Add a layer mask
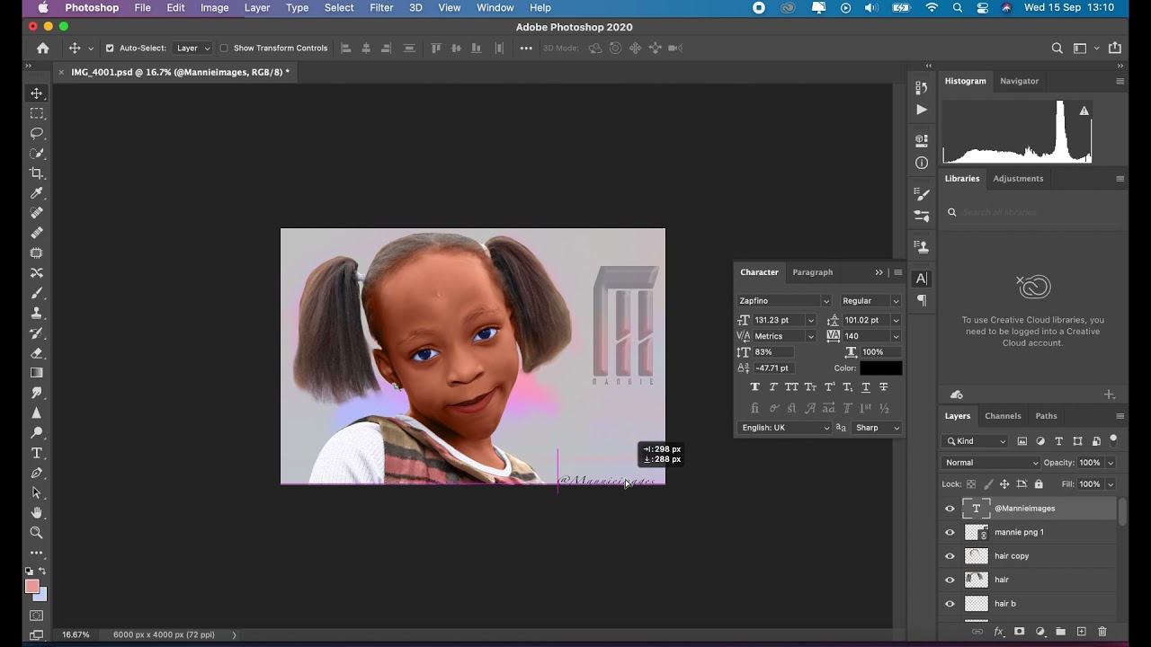The width and height of the screenshot is (1151, 647). coord(1019,632)
